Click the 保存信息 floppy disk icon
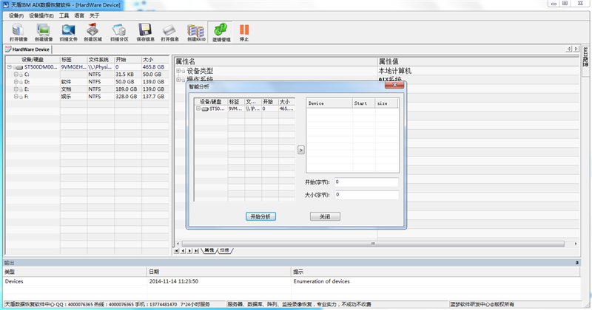This screenshot has height=310, width=592. click(145, 32)
